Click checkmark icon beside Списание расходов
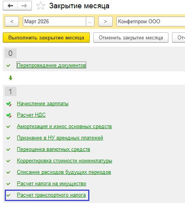Screen dimensions: 185x203 click(8, 172)
